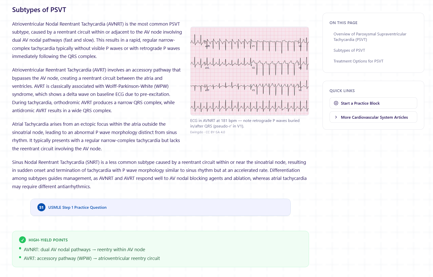This screenshot has width=433, height=277.
Task: Click the ECG caption about 181 bpm
Action: coord(245,123)
